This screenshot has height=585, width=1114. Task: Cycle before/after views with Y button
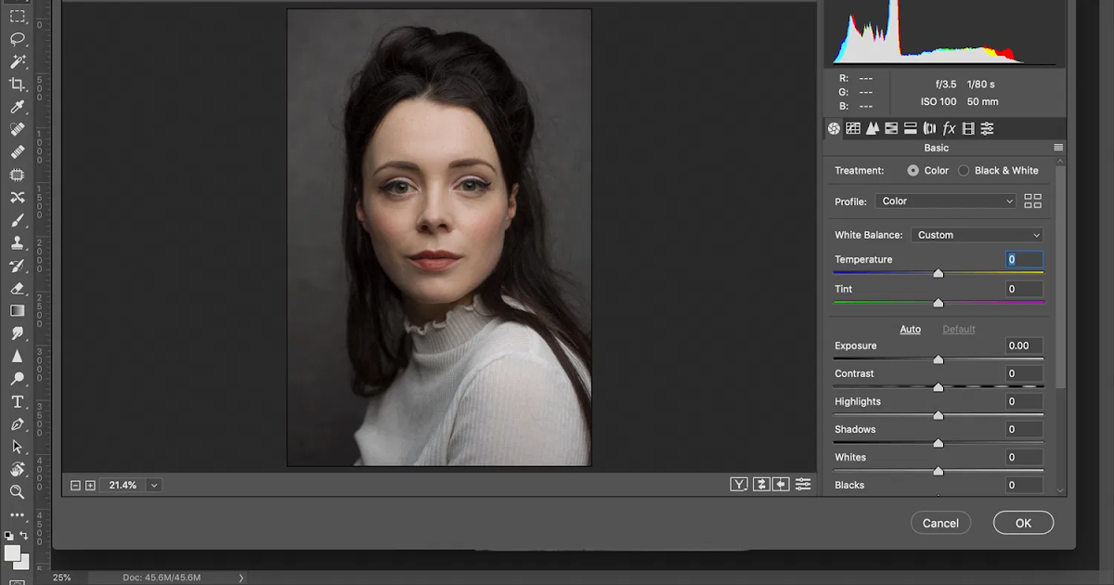pos(739,484)
